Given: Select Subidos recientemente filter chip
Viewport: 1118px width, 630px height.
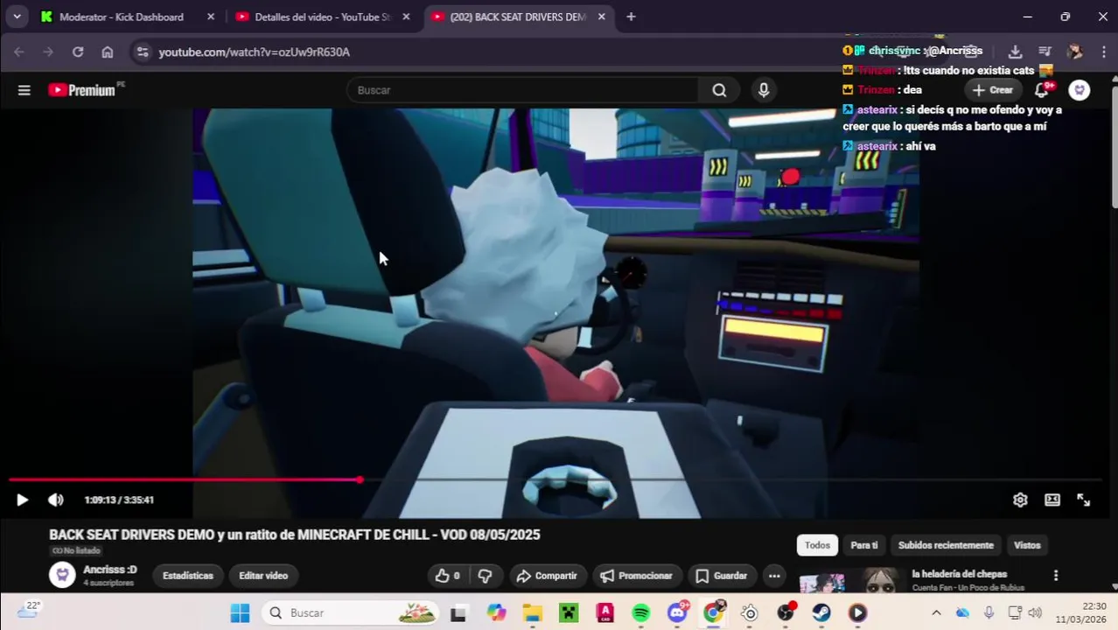Looking at the screenshot, I should pos(946,545).
